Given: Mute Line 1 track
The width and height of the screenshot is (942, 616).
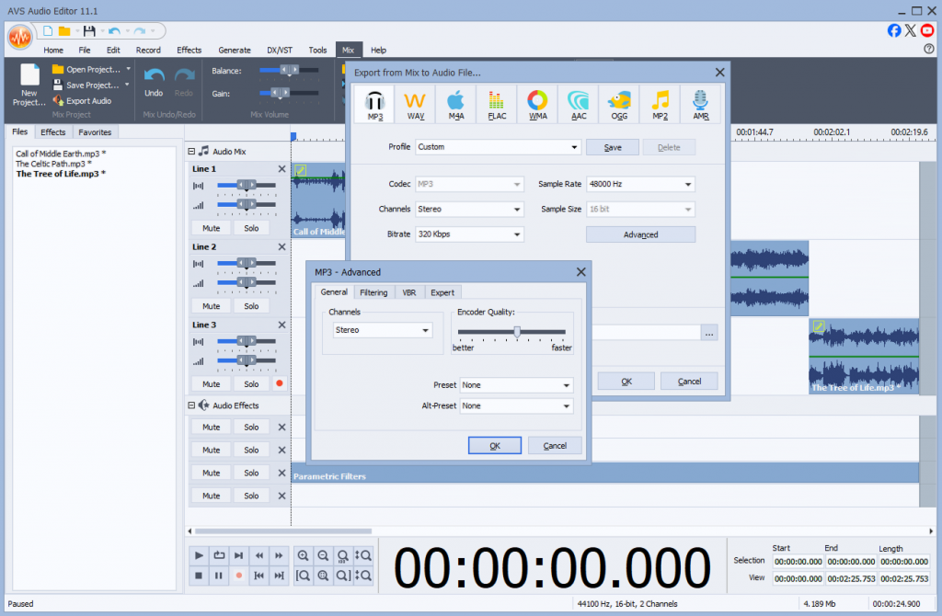Looking at the screenshot, I should [211, 228].
